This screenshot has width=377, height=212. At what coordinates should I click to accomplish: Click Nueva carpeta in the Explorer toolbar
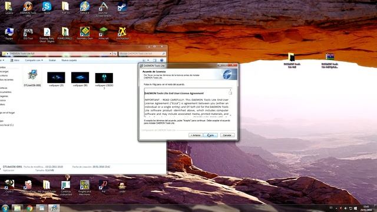point(69,60)
